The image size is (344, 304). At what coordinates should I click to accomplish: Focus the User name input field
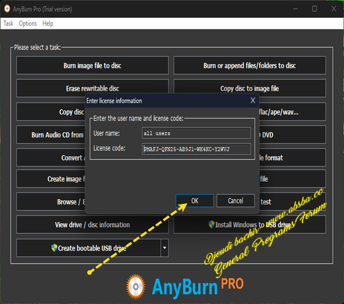tap(196, 133)
